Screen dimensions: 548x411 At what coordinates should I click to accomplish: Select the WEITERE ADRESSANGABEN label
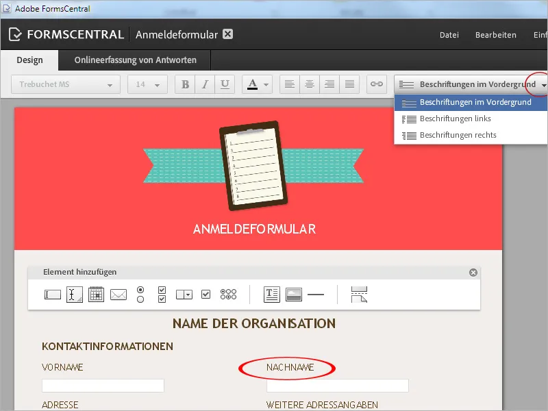[x=322, y=405]
